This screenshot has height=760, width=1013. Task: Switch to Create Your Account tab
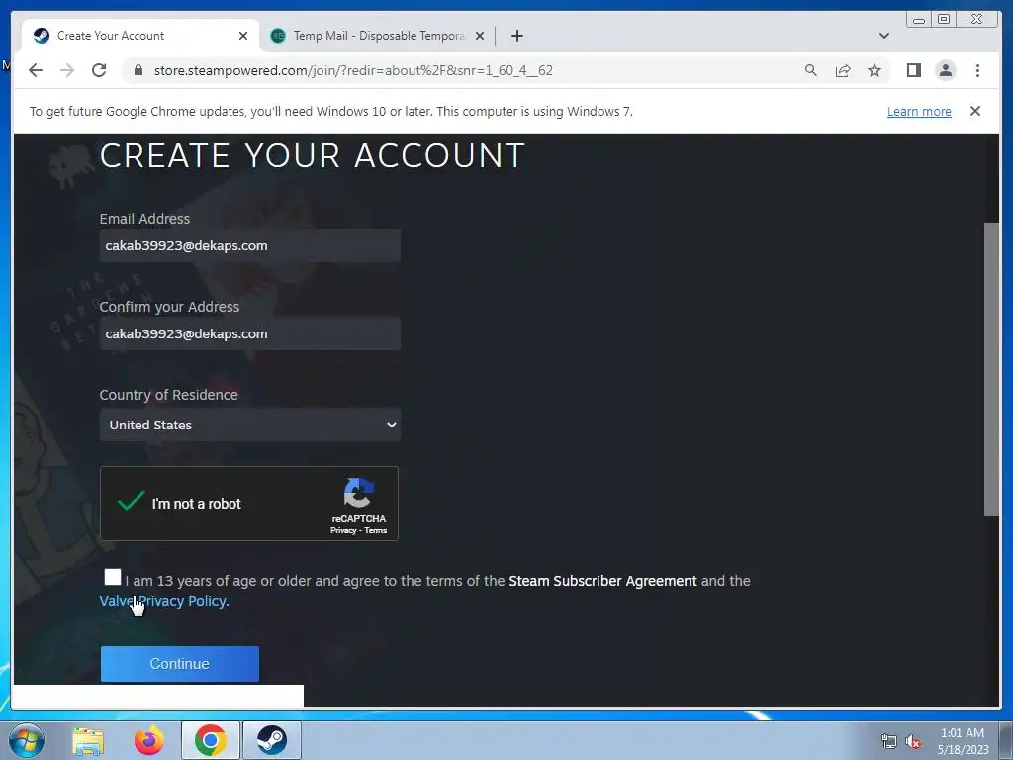140,36
